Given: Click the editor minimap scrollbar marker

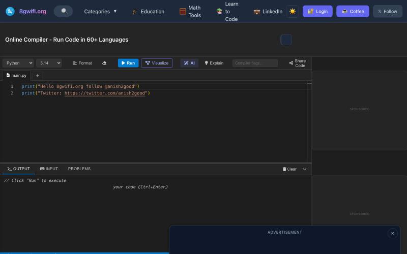Looking at the screenshot, I should click(x=309, y=83).
